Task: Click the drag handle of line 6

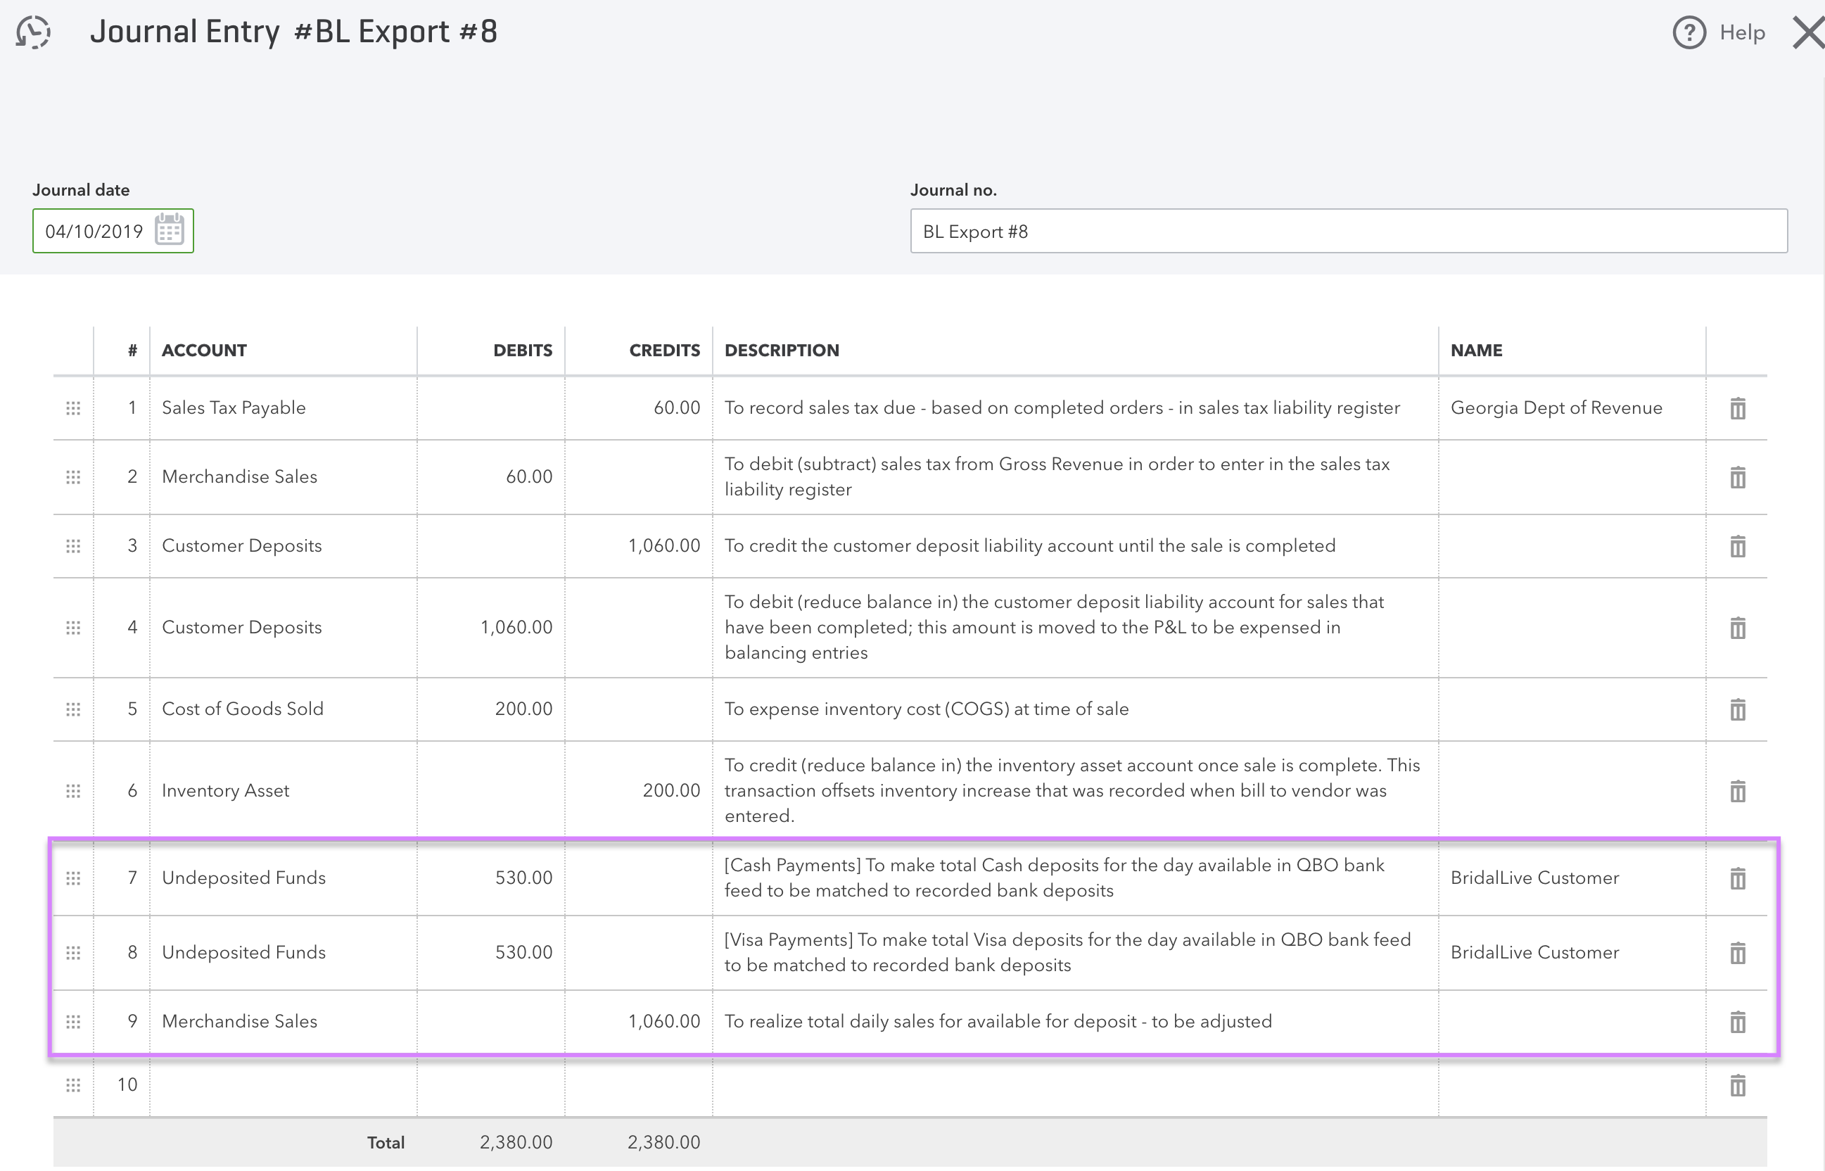Action: [73, 791]
